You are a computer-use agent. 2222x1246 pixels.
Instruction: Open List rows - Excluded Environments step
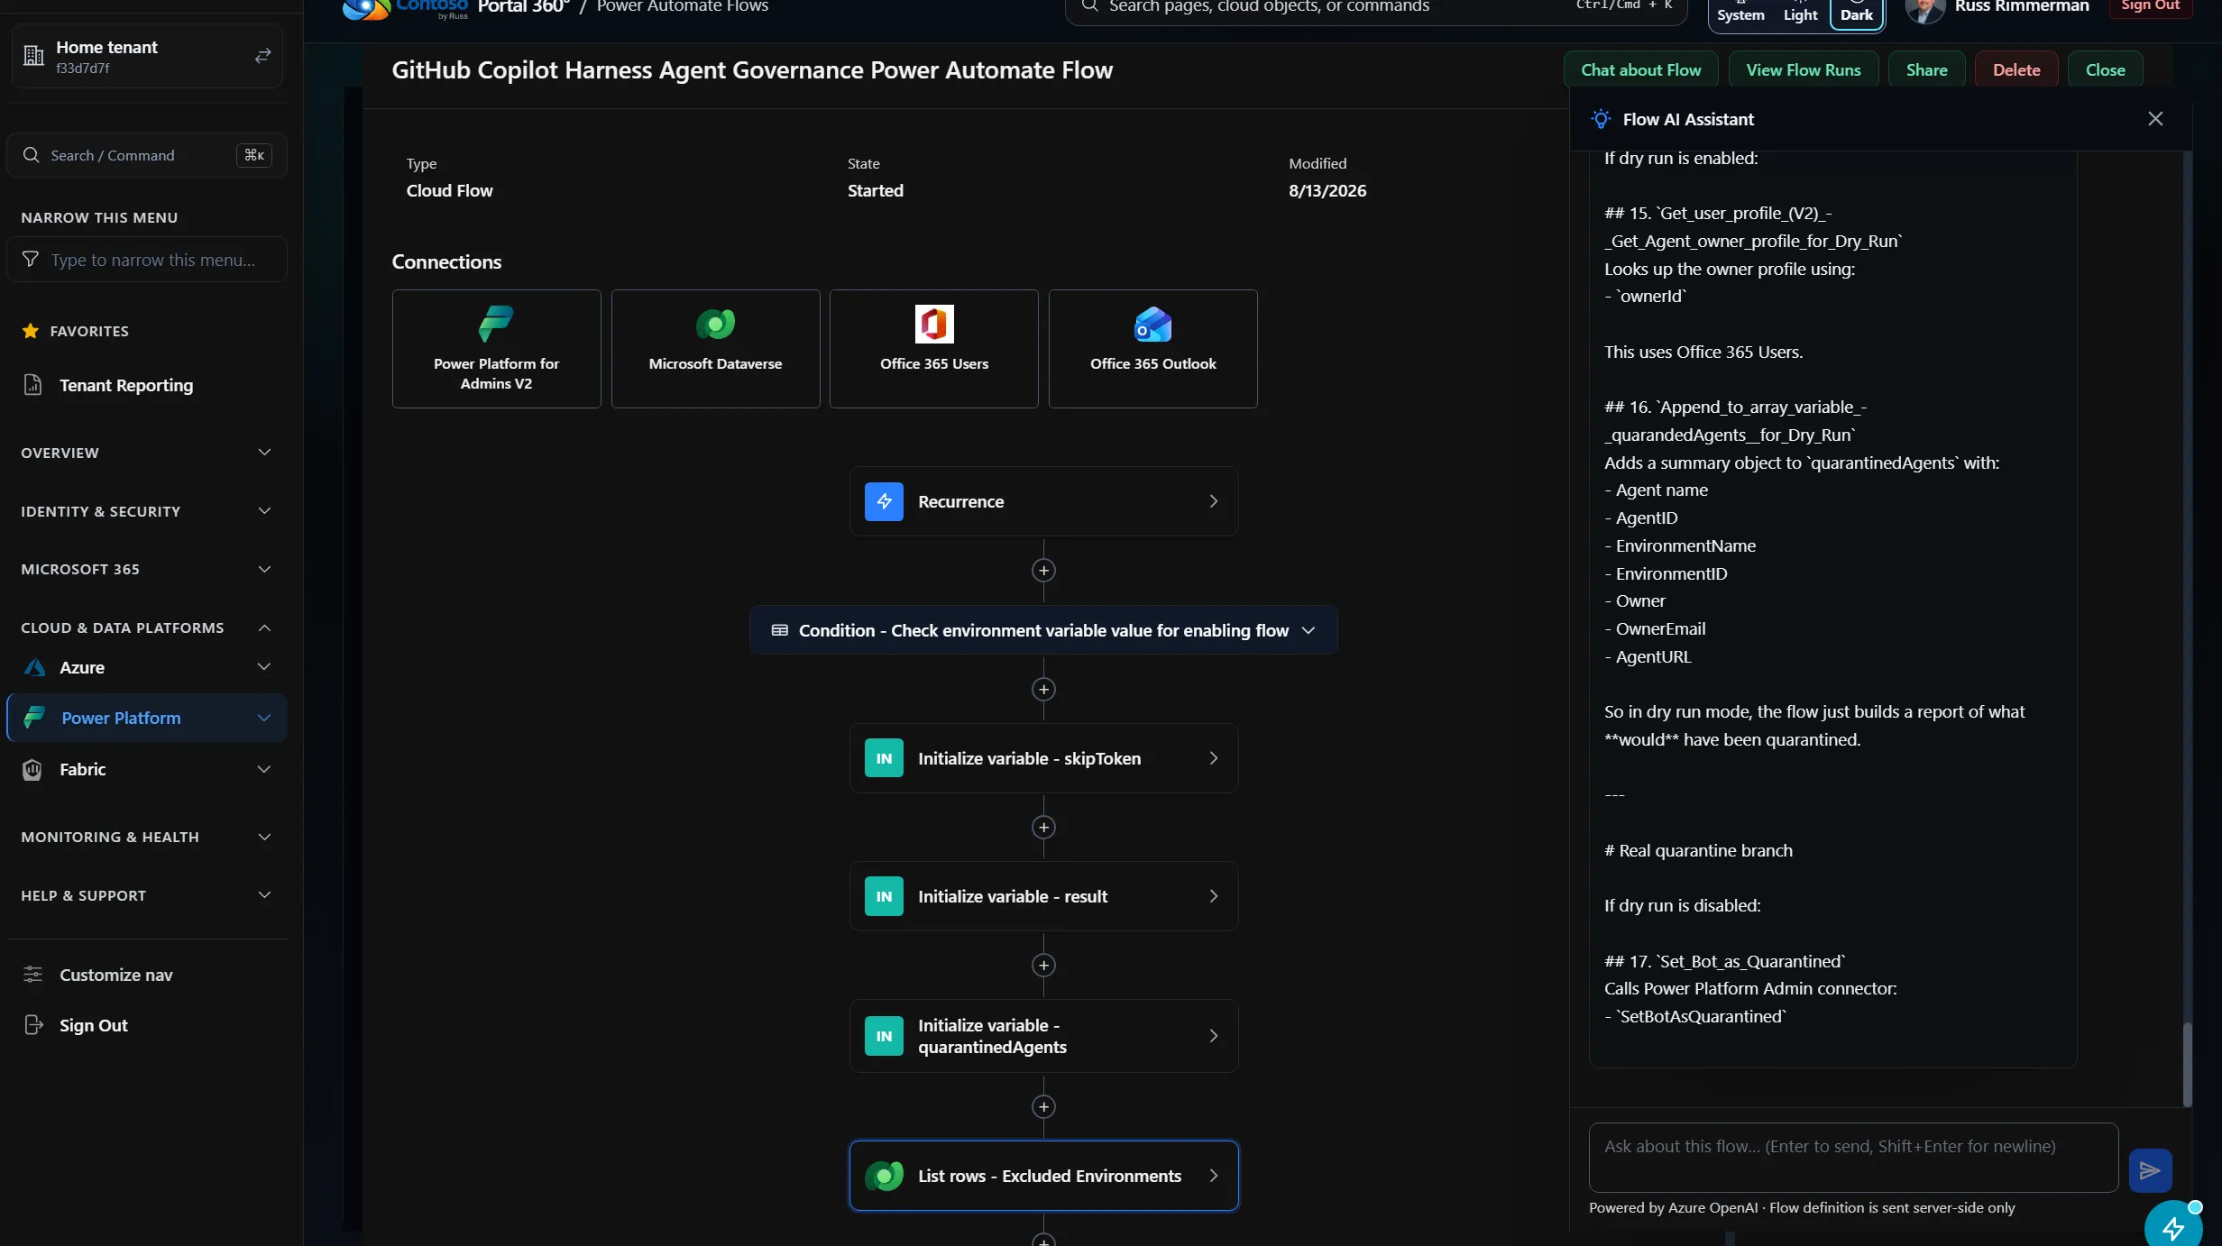1043,1176
